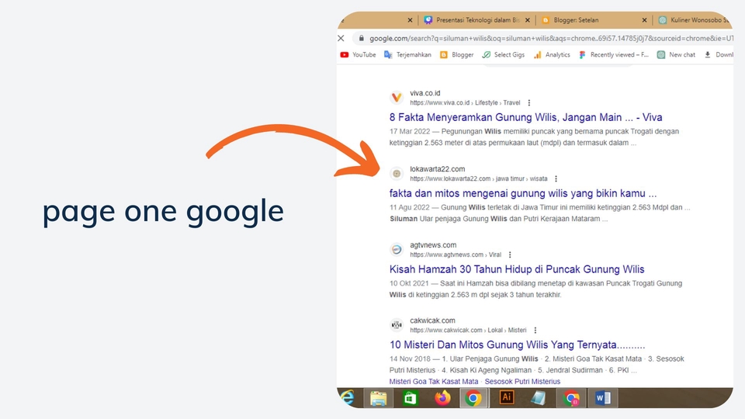Open the New chat bookmark
The height and width of the screenshot is (419, 745).
[676, 54]
